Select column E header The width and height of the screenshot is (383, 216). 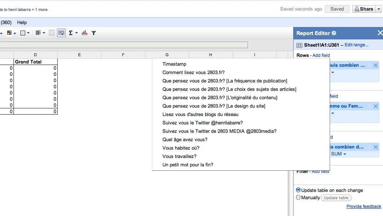click(79, 55)
